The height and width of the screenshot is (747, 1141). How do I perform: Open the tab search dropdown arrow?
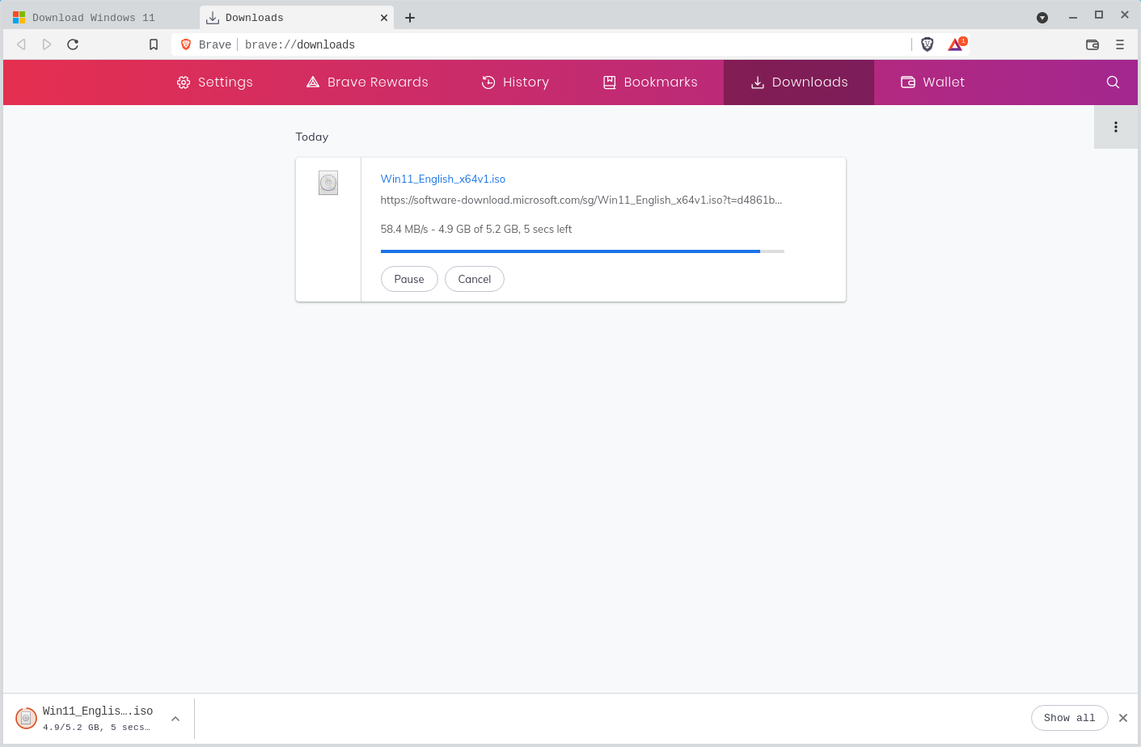pos(1042,18)
